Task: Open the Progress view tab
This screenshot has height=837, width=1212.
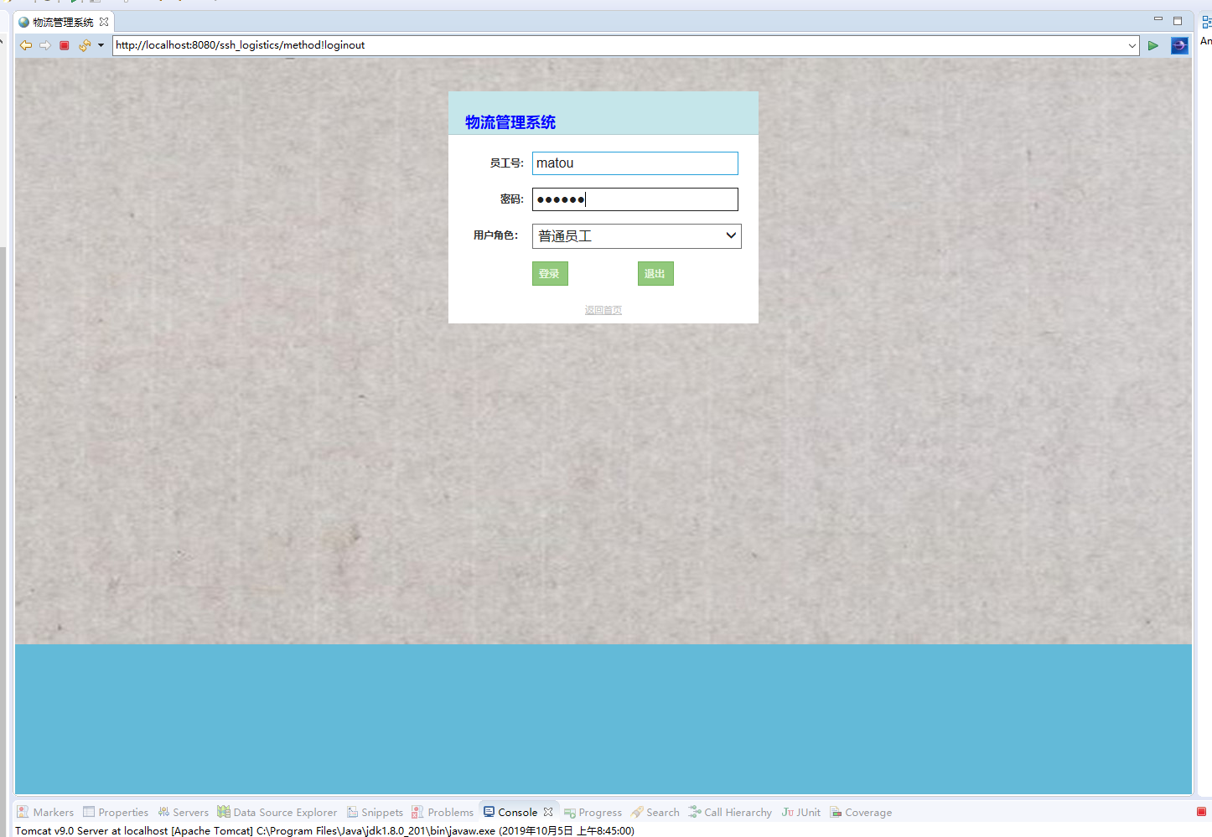Action: (x=593, y=812)
